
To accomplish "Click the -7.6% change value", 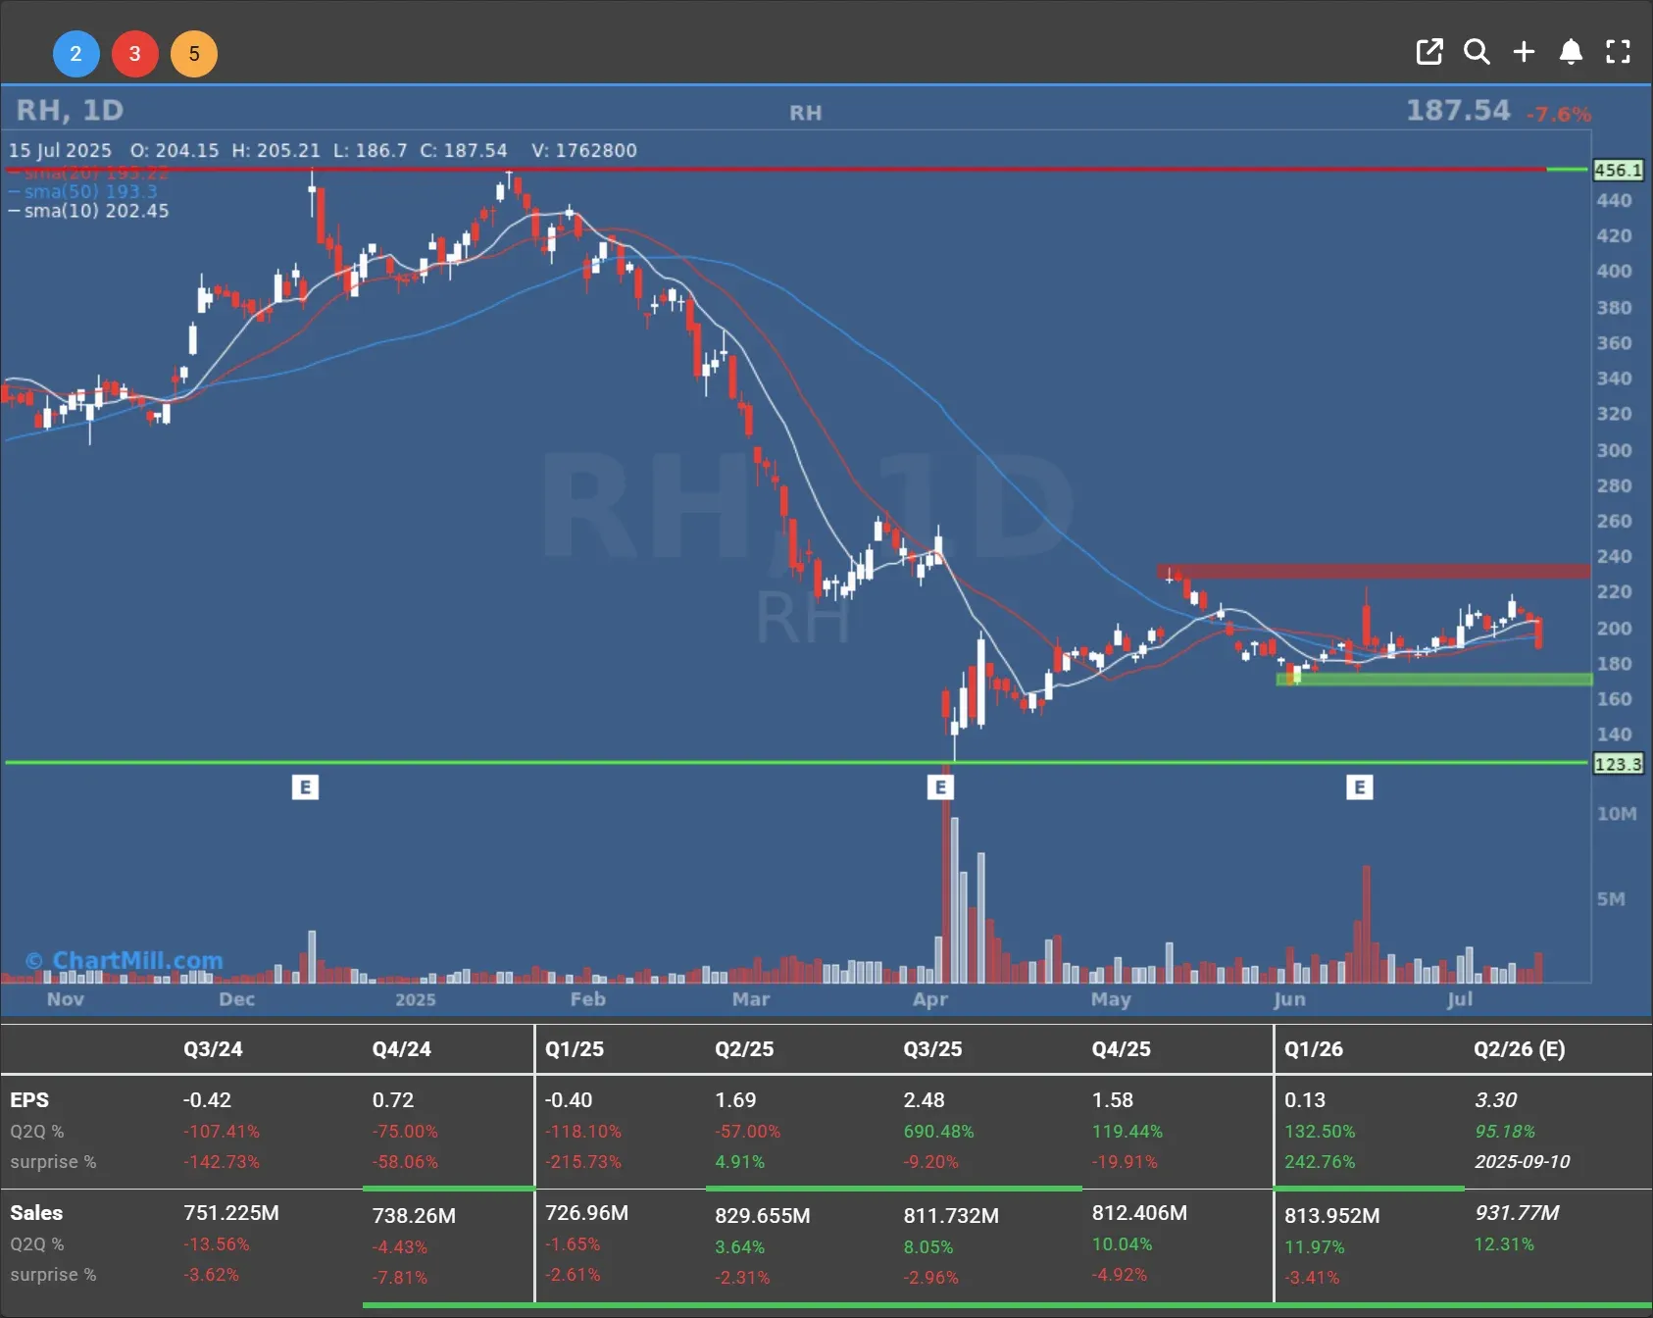I will (x=1558, y=114).
